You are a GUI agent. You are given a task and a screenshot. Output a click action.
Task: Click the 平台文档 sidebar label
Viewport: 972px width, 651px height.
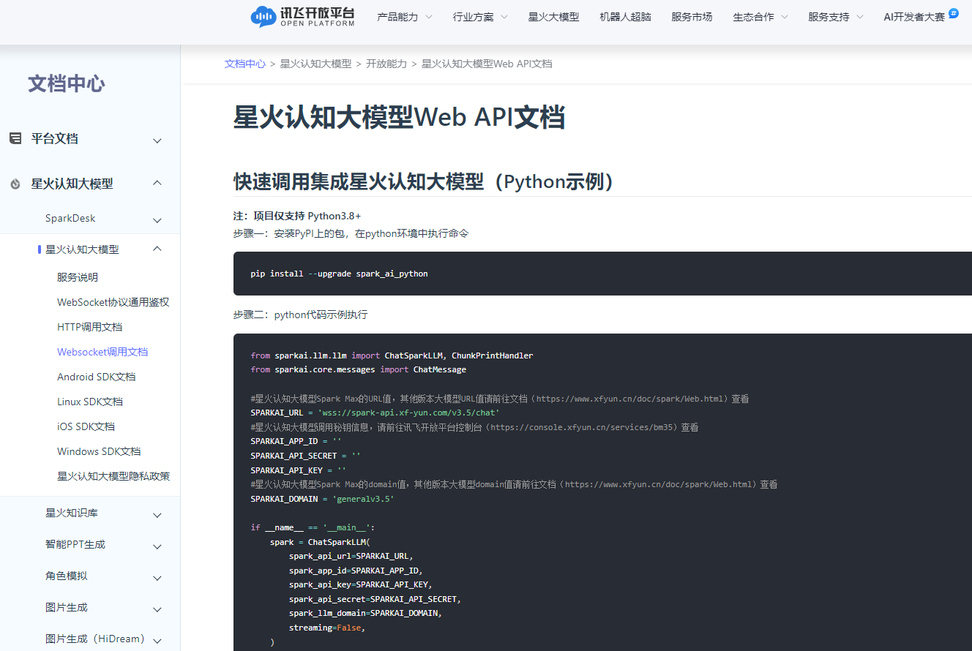coord(54,138)
